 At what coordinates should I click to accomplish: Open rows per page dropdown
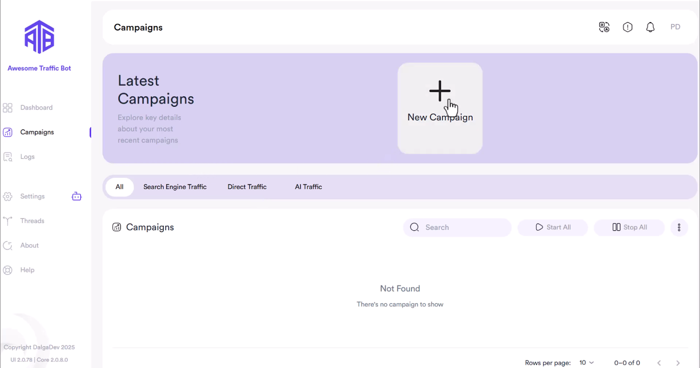tap(586, 363)
